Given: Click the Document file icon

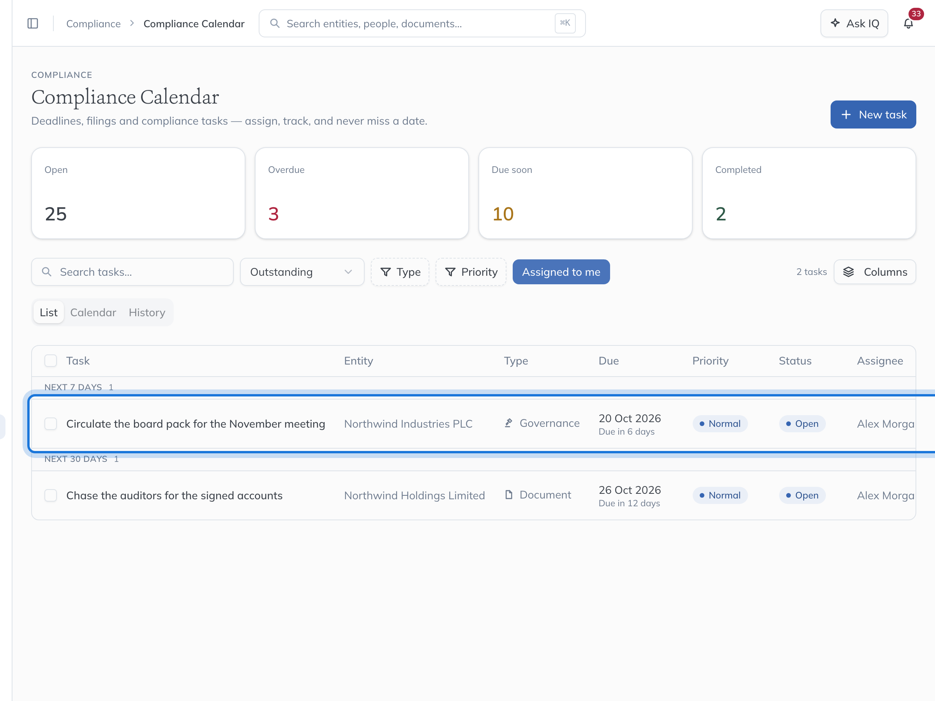Looking at the screenshot, I should click(508, 495).
